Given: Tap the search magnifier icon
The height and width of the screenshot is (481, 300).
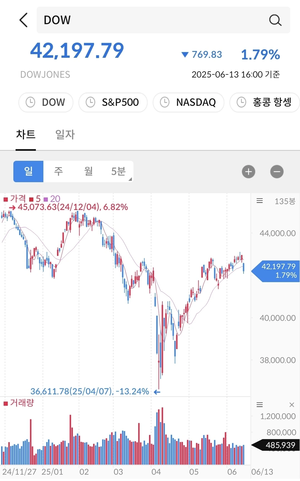Looking at the screenshot, I should coord(275,20).
